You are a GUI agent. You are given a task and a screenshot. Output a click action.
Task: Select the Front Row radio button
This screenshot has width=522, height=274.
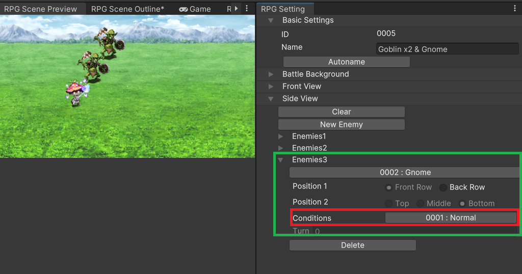[388, 187]
